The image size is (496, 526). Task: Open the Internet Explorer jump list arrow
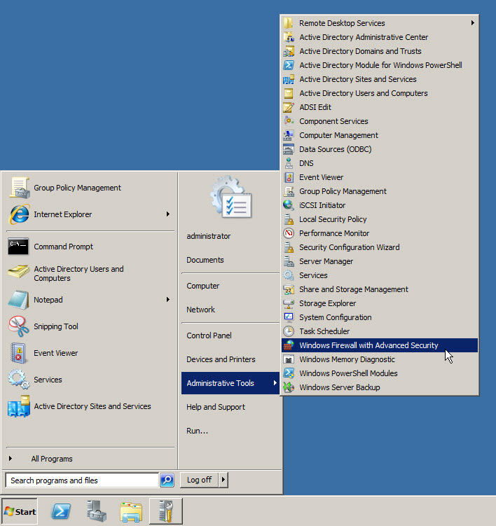click(x=168, y=214)
